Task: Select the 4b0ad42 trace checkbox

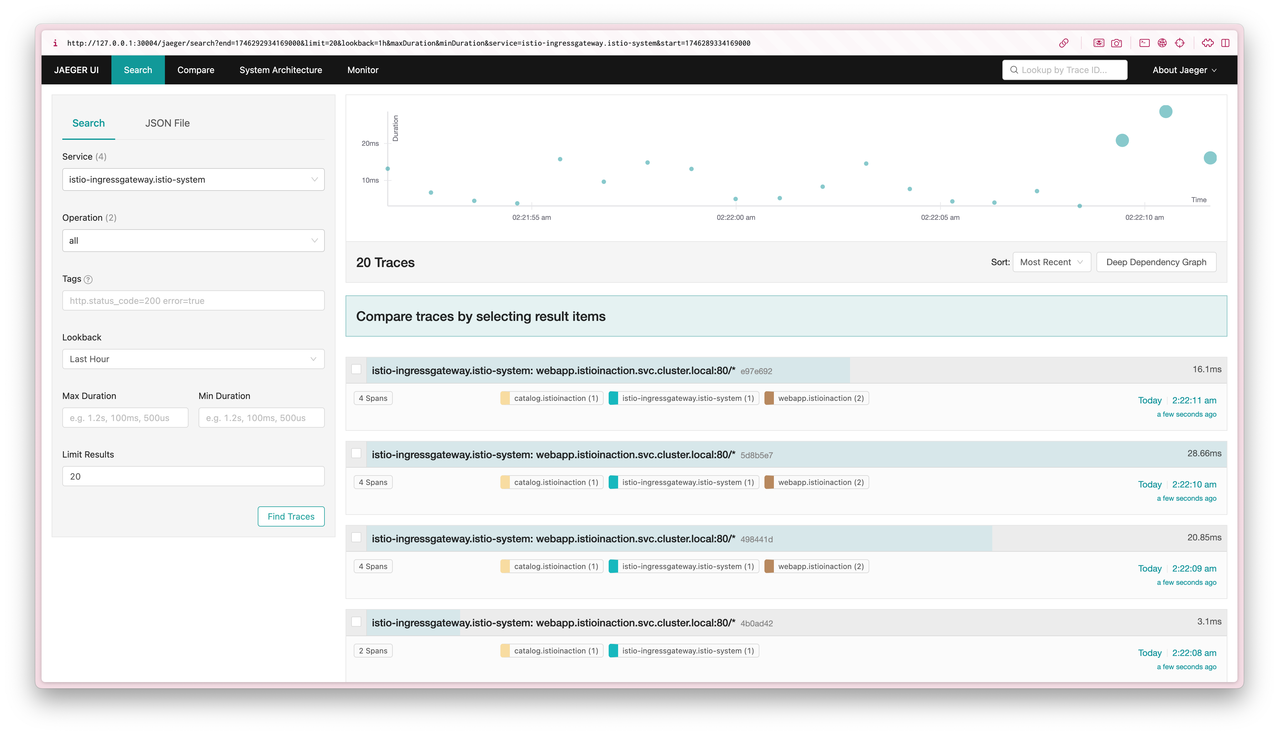Action: click(x=357, y=622)
